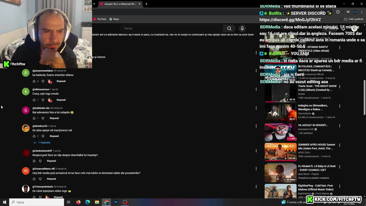Open the Maps bookmark

[x=114, y=19]
